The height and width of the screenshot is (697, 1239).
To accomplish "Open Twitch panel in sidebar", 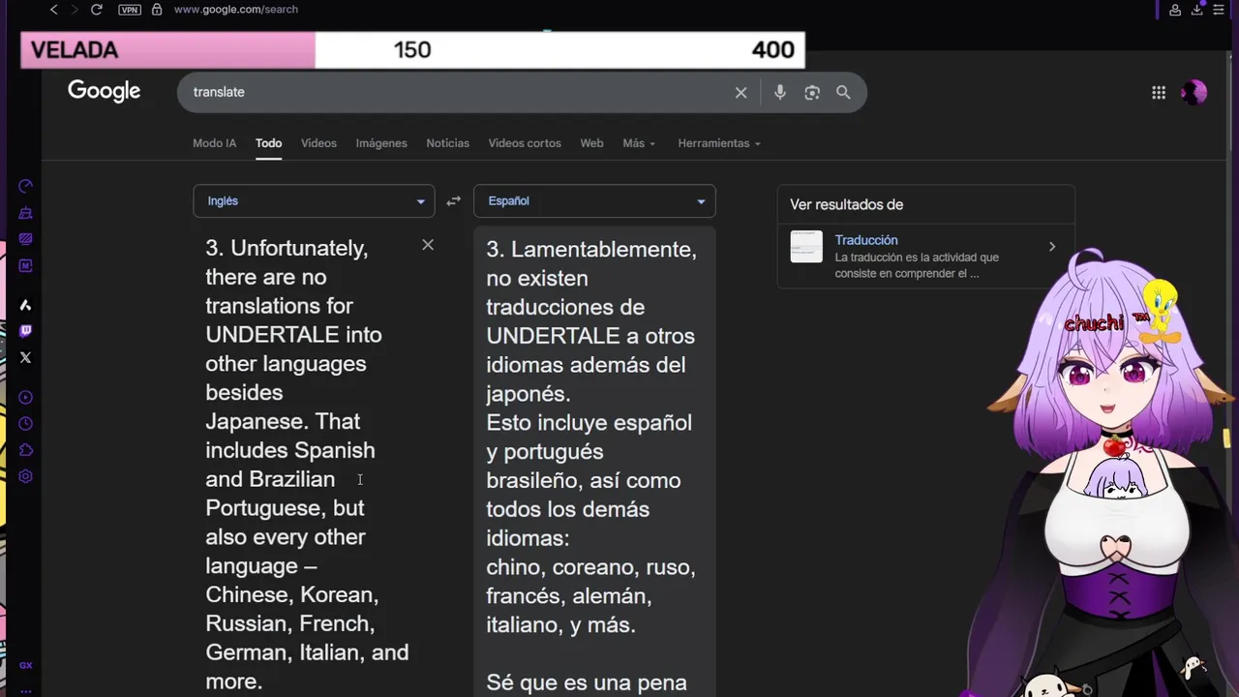I will 26,331.
